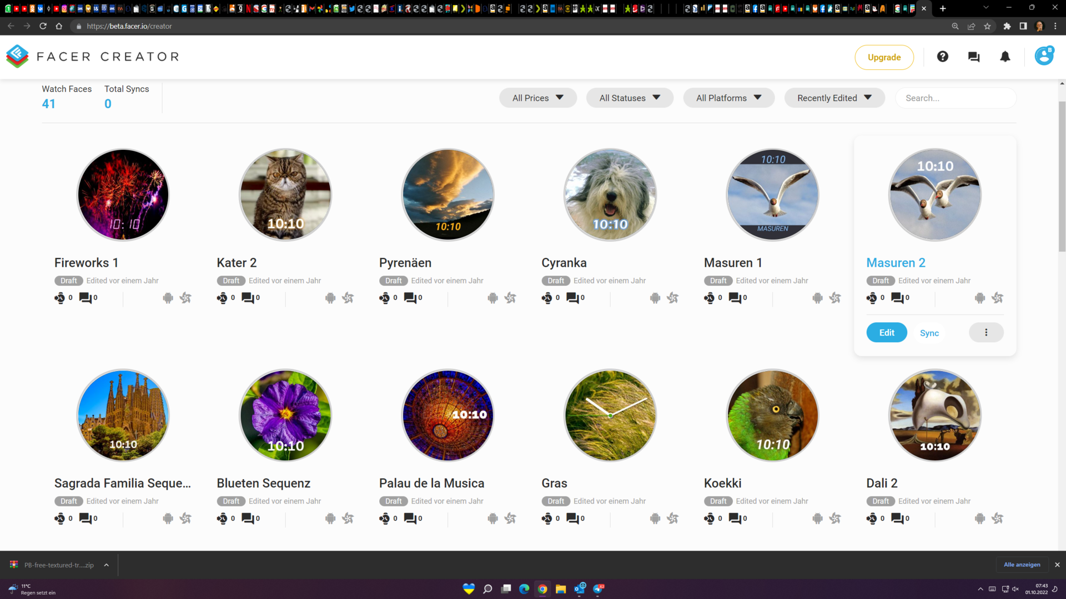Open the chat messages icon in header
The width and height of the screenshot is (1066, 599).
coord(973,57)
